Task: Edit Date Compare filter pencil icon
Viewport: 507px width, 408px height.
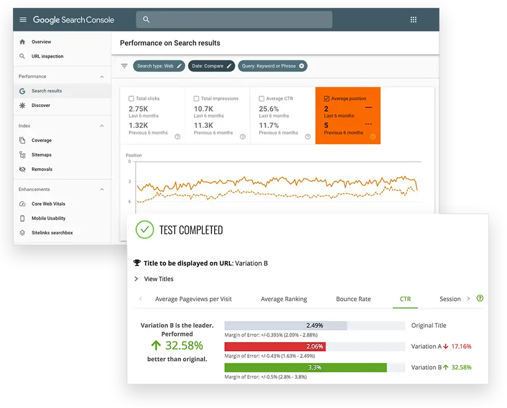Action: (x=229, y=66)
